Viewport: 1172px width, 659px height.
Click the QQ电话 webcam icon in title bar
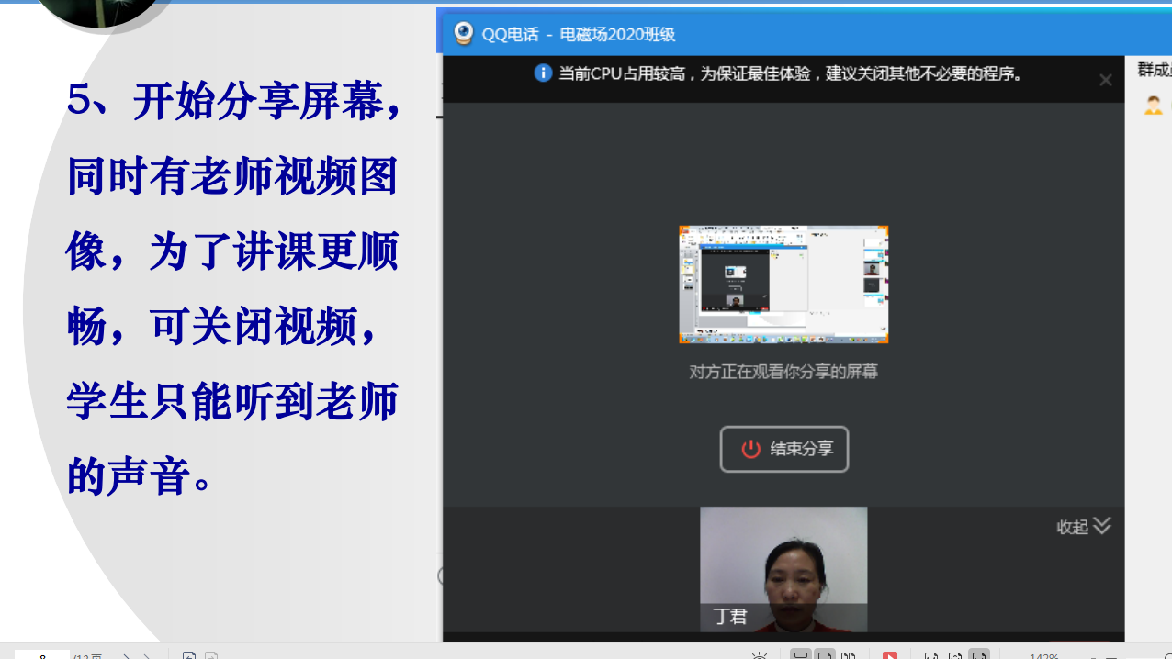(464, 34)
